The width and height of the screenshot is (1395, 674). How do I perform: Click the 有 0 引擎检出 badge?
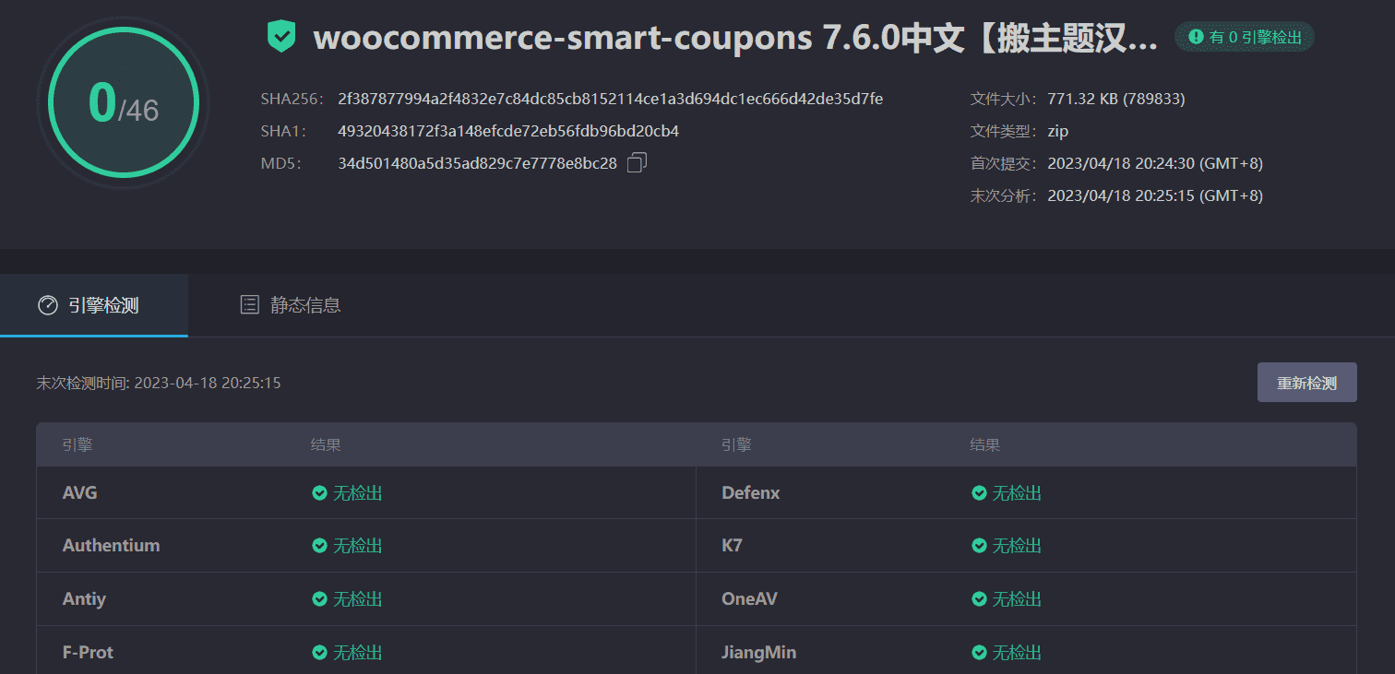coord(1245,37)
